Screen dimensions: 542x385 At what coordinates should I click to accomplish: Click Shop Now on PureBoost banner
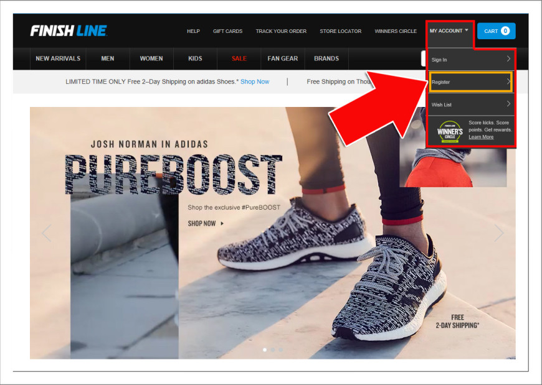coord(206,223)
